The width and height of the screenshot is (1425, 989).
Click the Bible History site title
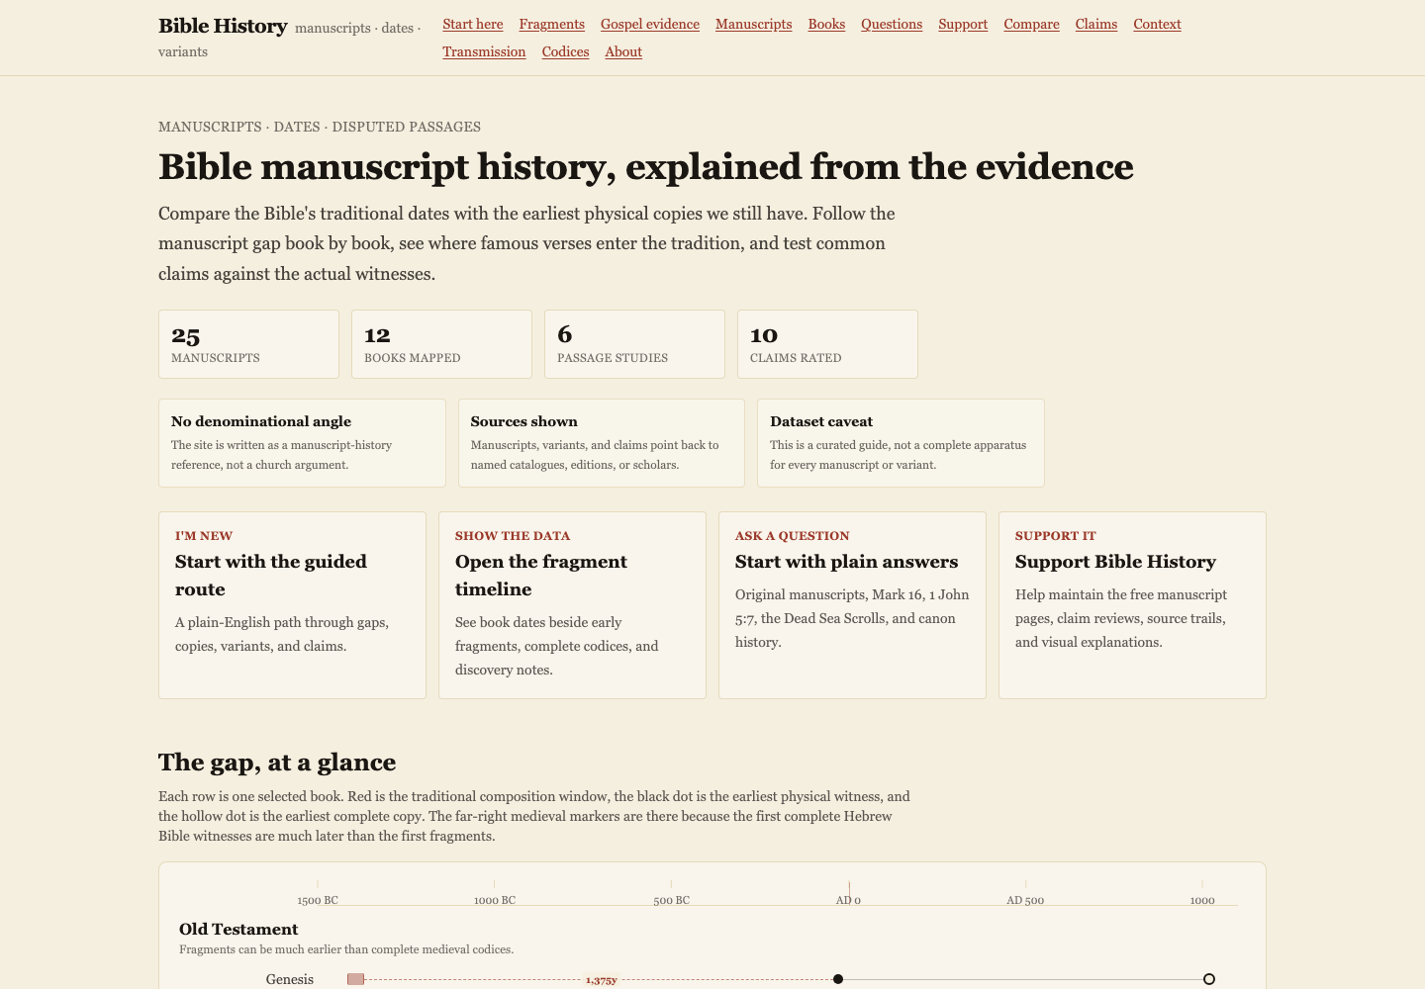(223, 26)
